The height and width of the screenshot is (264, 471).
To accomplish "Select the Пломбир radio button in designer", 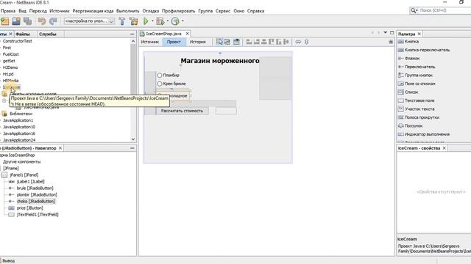I will [169, 75].
